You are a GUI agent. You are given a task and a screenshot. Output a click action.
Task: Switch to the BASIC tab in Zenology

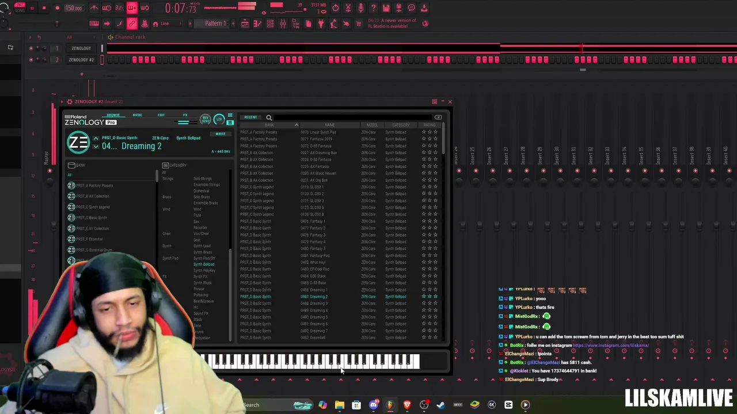tap(138, 115)
